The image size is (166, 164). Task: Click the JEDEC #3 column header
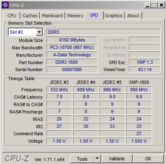coord(59,82)
